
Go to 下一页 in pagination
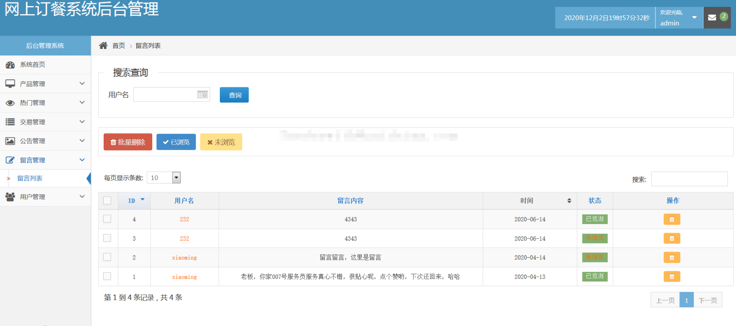point(708,300)
